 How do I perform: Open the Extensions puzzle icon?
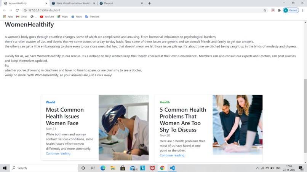(279, 10)
